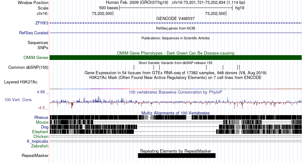Click the Scale label
Screen dimensions: 302x163
[43, 8]
